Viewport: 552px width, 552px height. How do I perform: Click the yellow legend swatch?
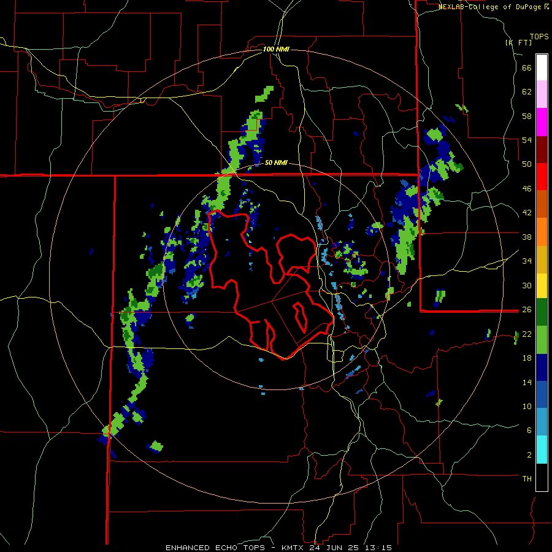[x=542, y=286]
